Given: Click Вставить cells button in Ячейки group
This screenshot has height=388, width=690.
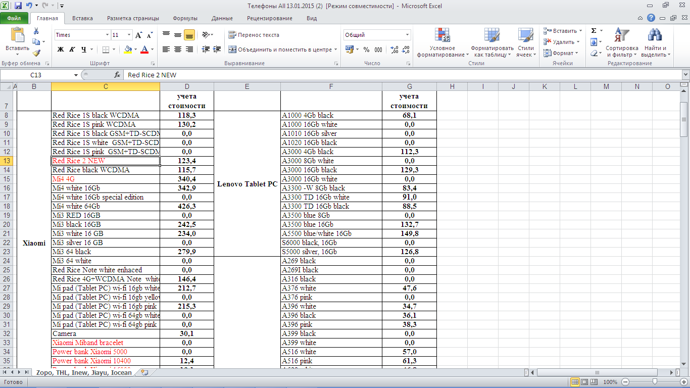Looking at the screenshot, I should pos(562,31).
